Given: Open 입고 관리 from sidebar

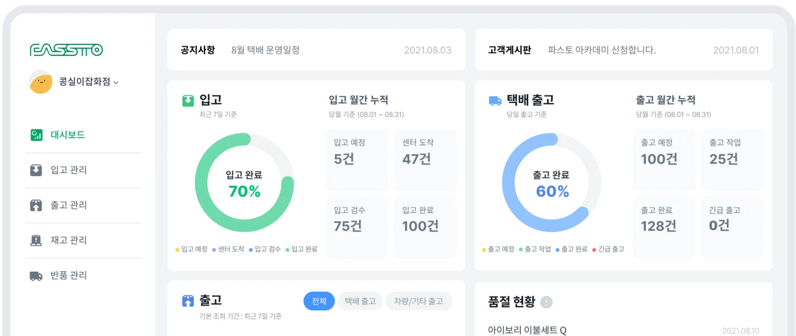Looking at the screenshot, I should pos(69,170).
